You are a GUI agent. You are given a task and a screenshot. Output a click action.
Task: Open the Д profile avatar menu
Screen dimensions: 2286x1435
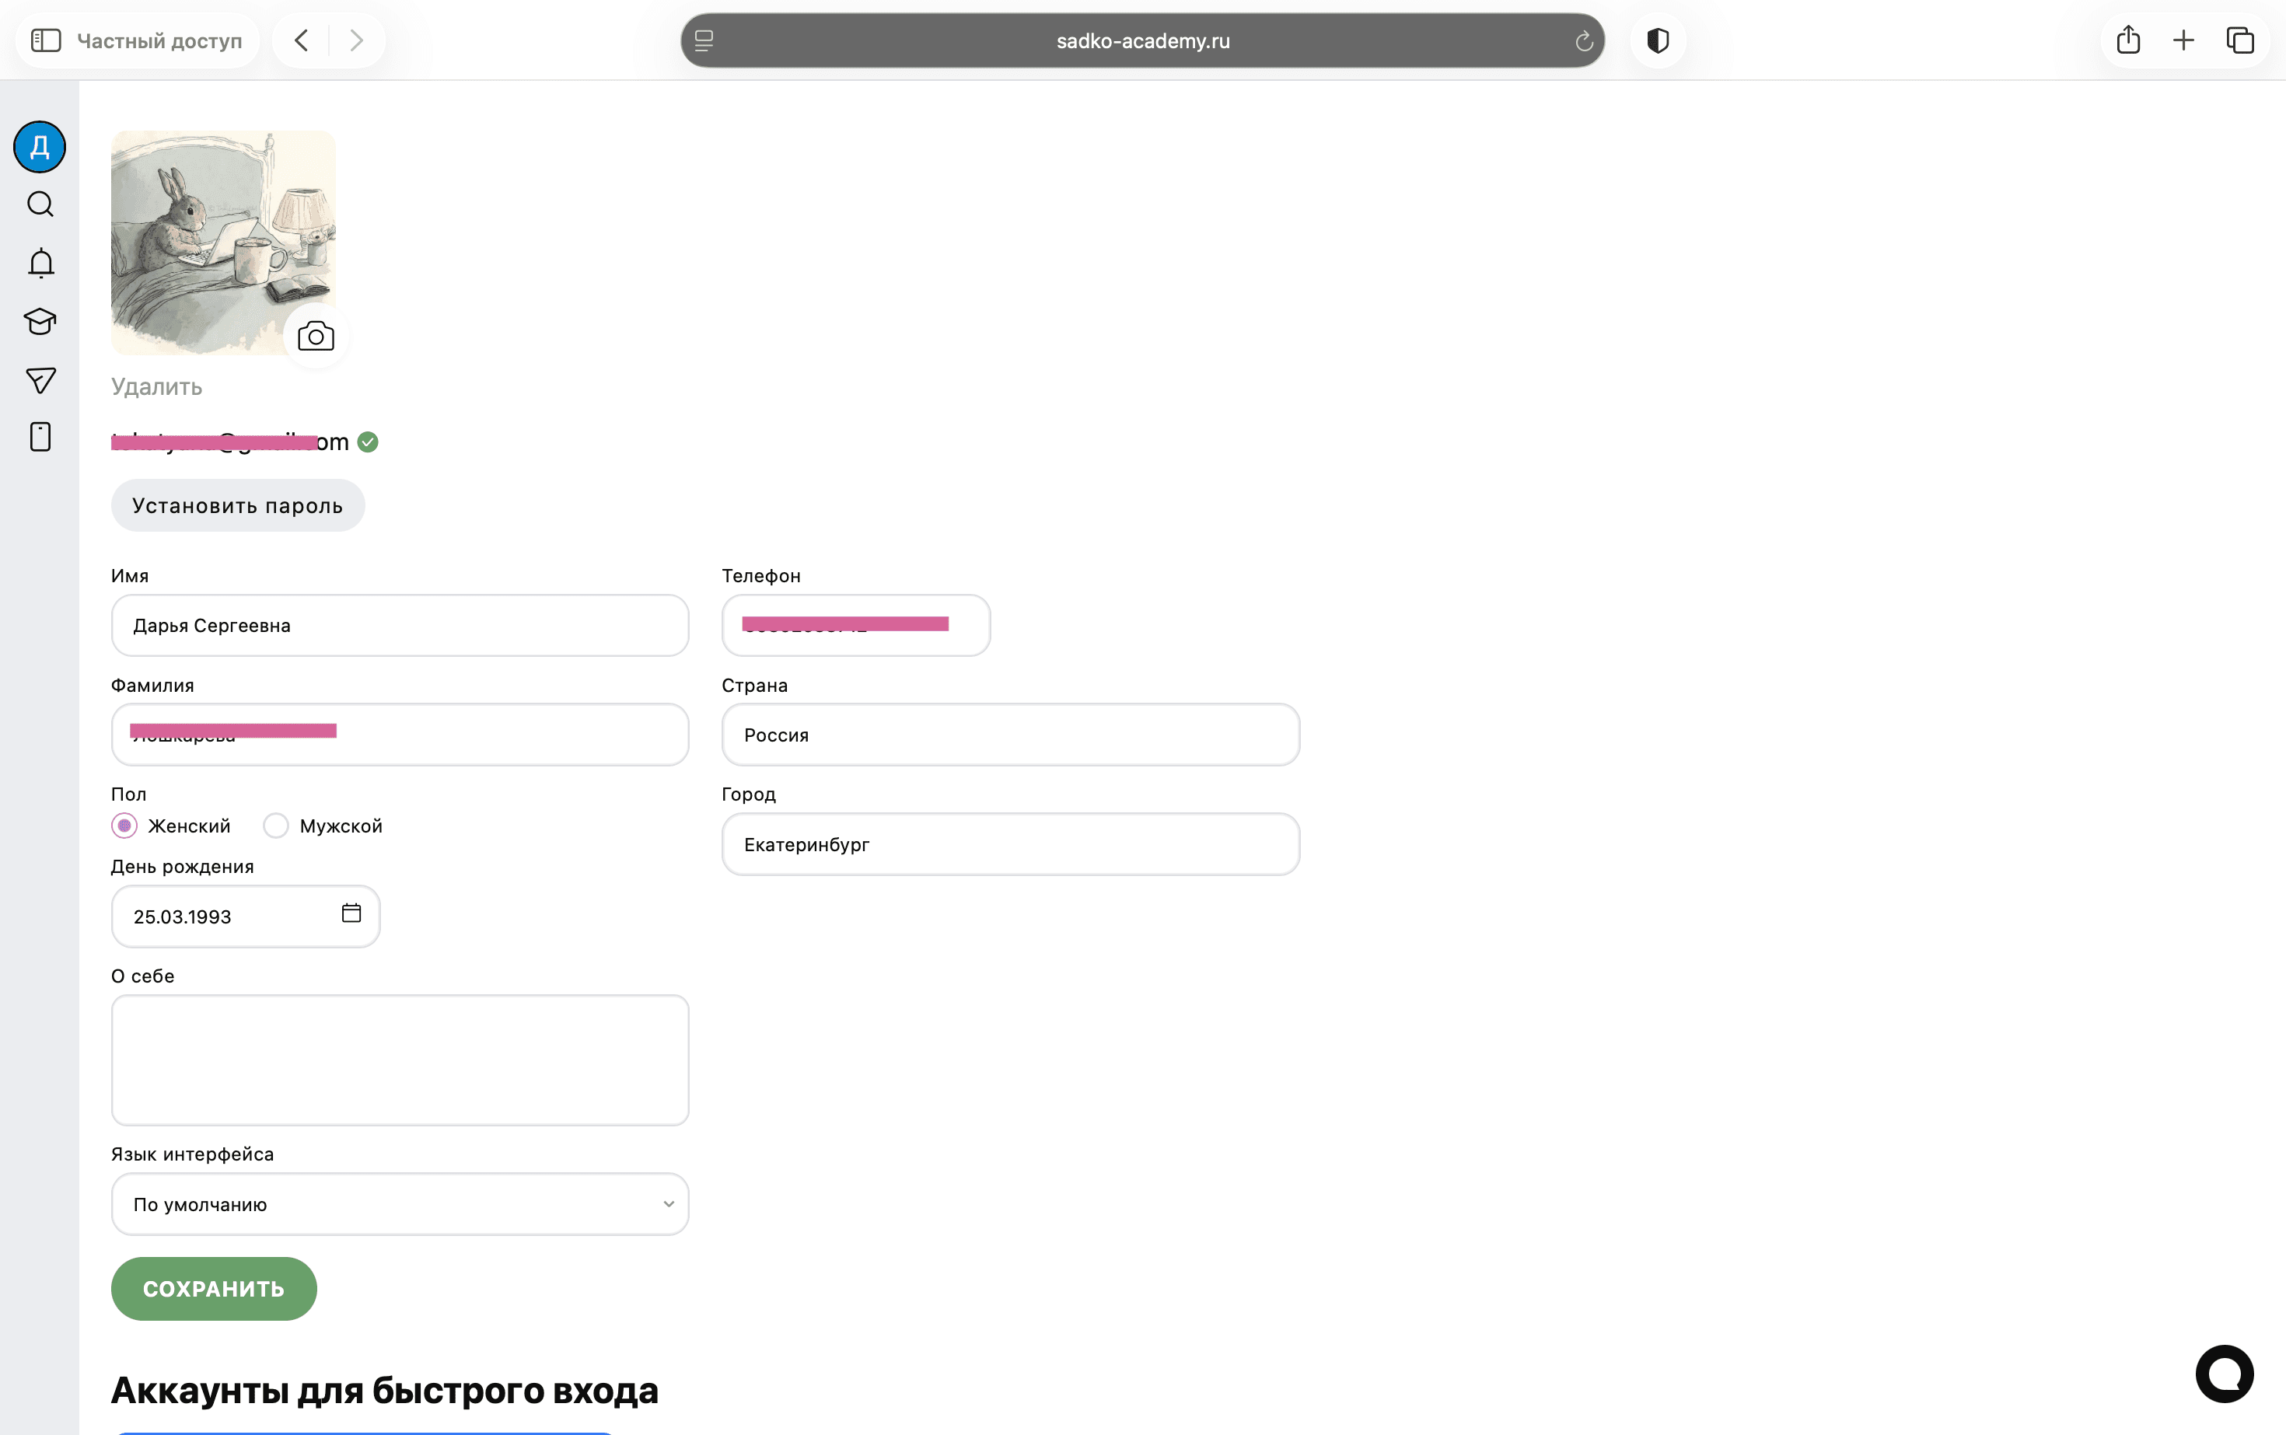40,147
